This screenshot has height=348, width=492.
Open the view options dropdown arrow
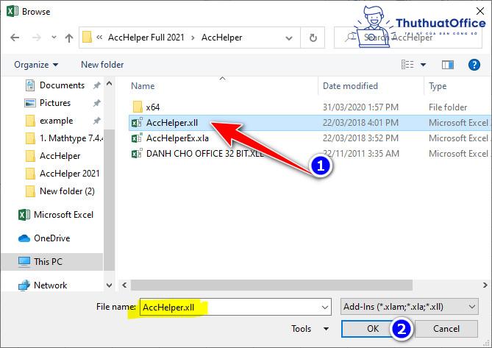(423, 65)
